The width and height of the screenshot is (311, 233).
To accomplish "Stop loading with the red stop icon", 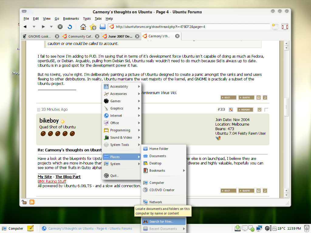I will (x=60, y=27).
